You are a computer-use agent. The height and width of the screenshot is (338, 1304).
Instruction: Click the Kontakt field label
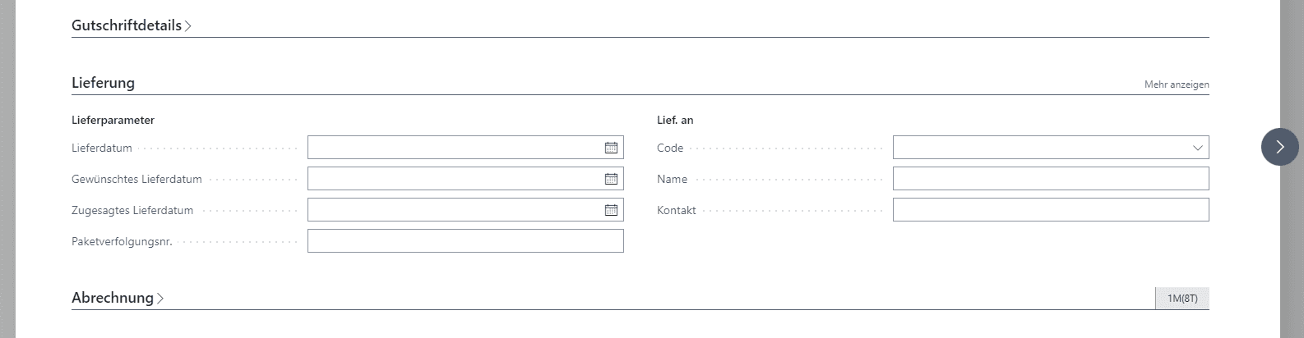pyautogui.click(x=676, y=211)
